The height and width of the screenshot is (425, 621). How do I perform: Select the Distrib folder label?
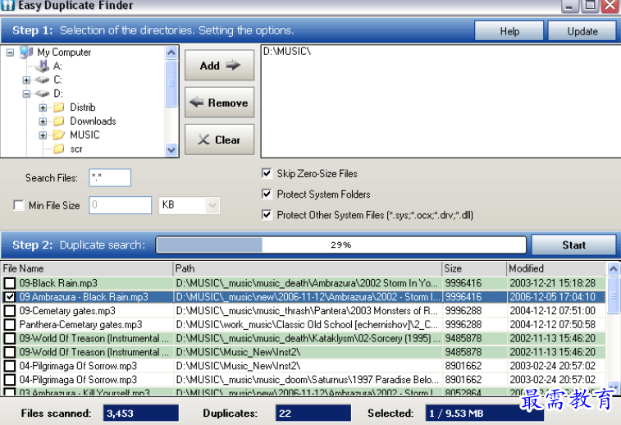pyautogui.click(x=83, y=107)
